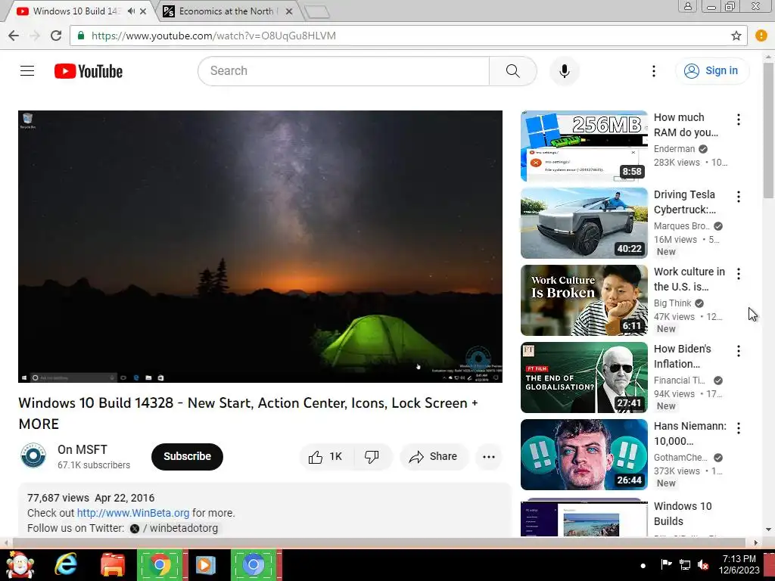The width and height of the screenshot is (775, 581).
Task: Open the Chrome profile person icon
Action: [687, 6]
